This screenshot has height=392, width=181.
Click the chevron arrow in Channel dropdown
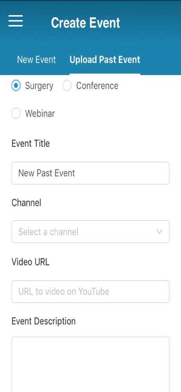point(159,232)
